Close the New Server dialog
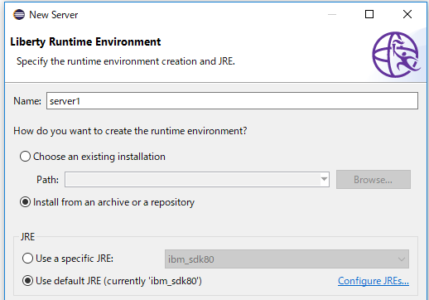429x300 pixels. point(407,14)
